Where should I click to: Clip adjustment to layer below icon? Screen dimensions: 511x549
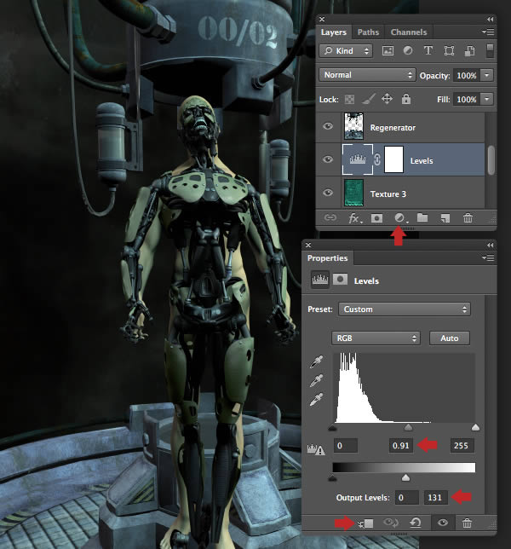[x=366, y=523]
